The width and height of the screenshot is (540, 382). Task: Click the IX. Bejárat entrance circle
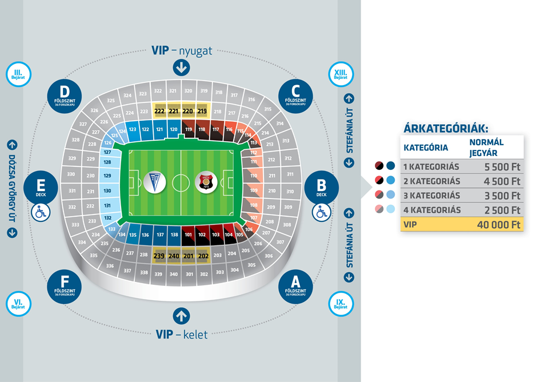point(341,304)
